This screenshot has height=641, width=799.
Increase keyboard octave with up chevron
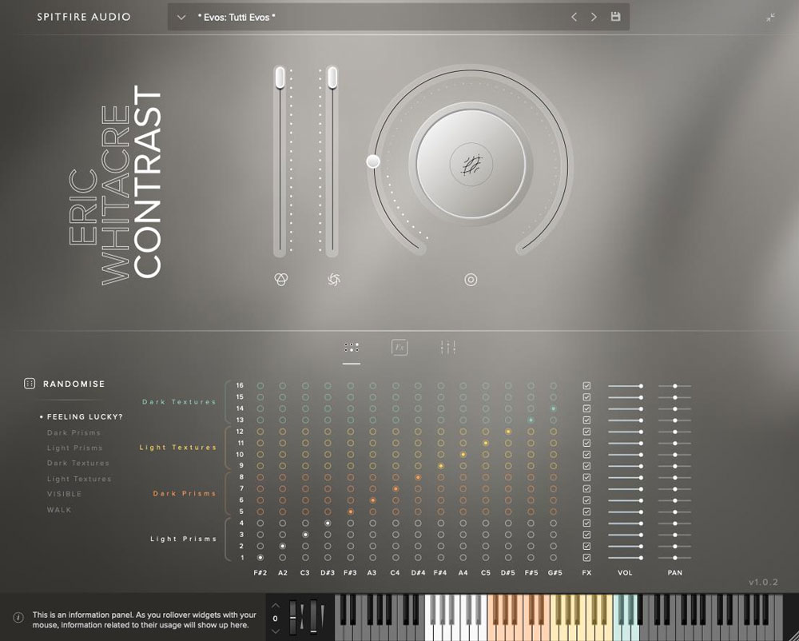pos(275,606)
